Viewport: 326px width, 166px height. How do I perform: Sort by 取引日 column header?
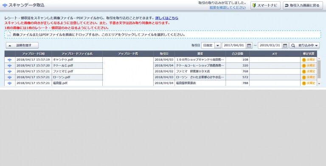click(164, 53)
